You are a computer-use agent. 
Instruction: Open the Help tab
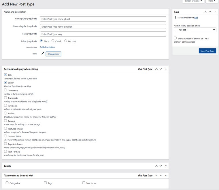pyautogui.click(x=212, y=1)
